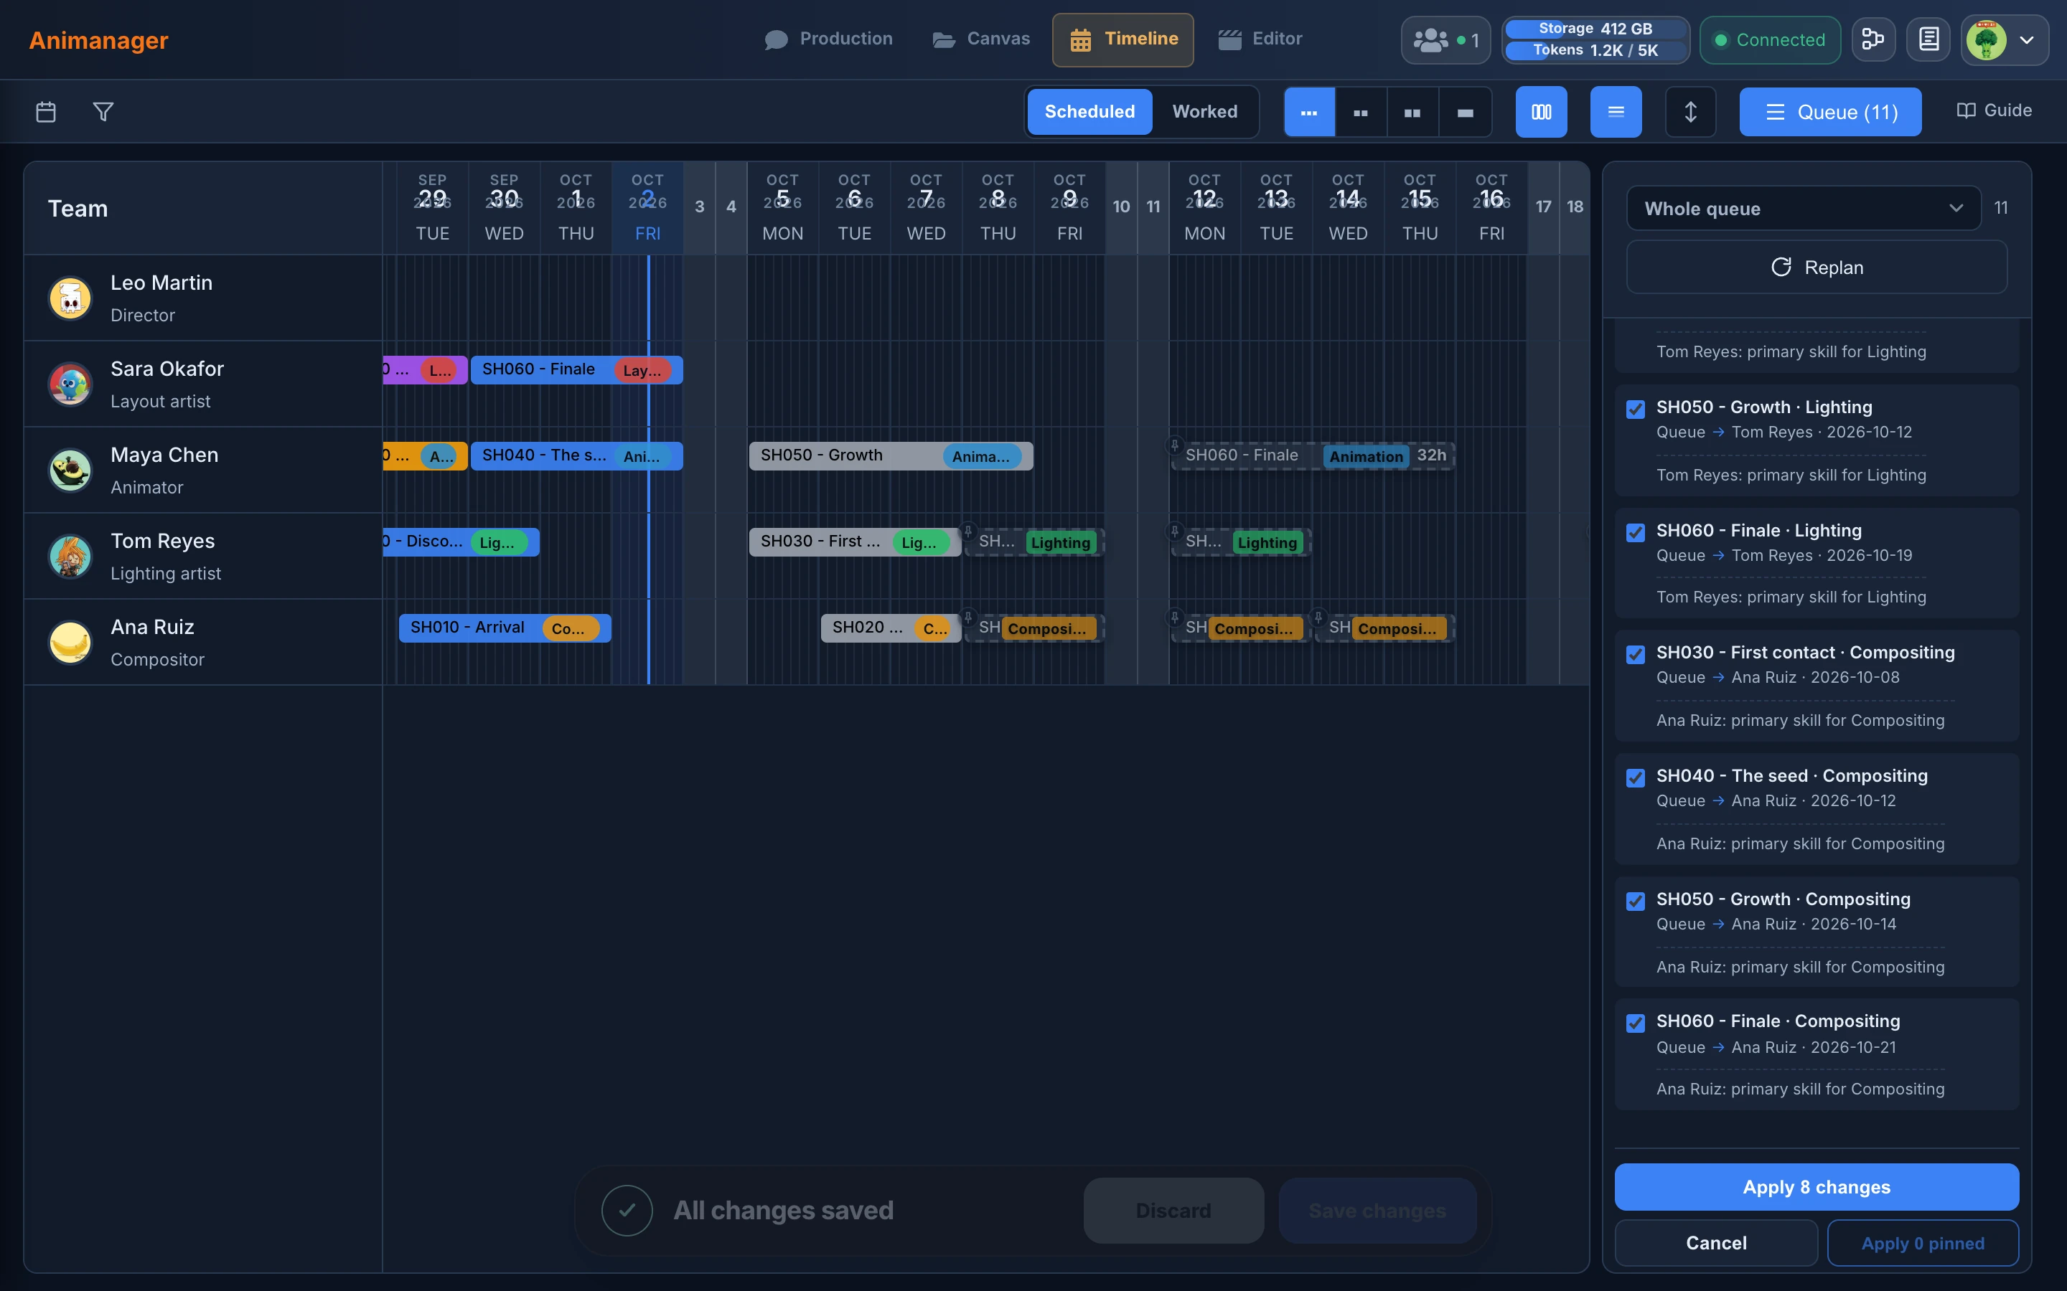
Task: Select the smallest zoom density icon
Action: click(x=1309, y=112)
